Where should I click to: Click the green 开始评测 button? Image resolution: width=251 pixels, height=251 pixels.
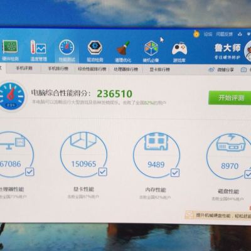[230, 98]
